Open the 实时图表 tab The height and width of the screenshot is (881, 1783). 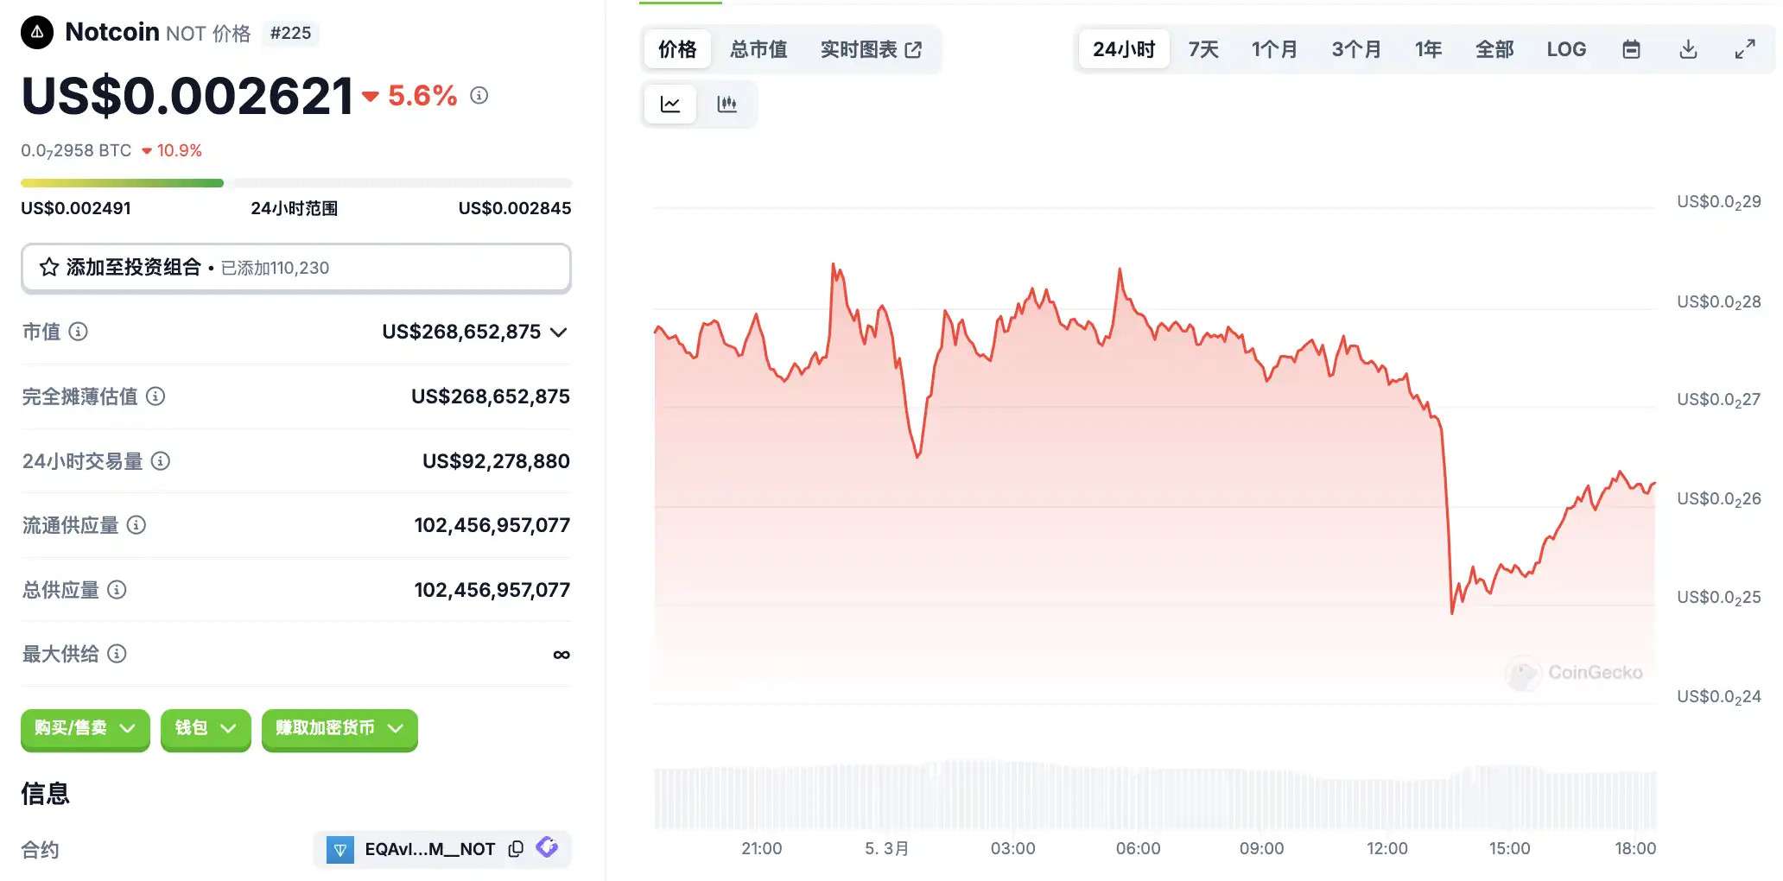tap(871, 49)
